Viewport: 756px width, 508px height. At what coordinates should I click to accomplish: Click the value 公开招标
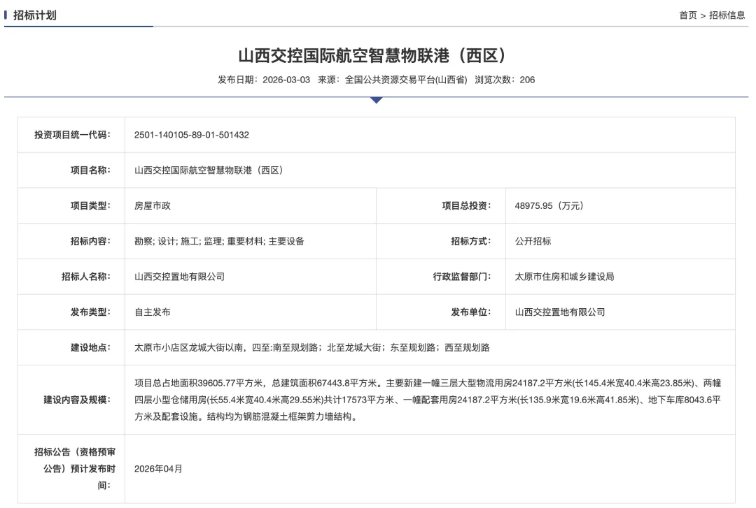pyautogui.click(x=533, y=241)
